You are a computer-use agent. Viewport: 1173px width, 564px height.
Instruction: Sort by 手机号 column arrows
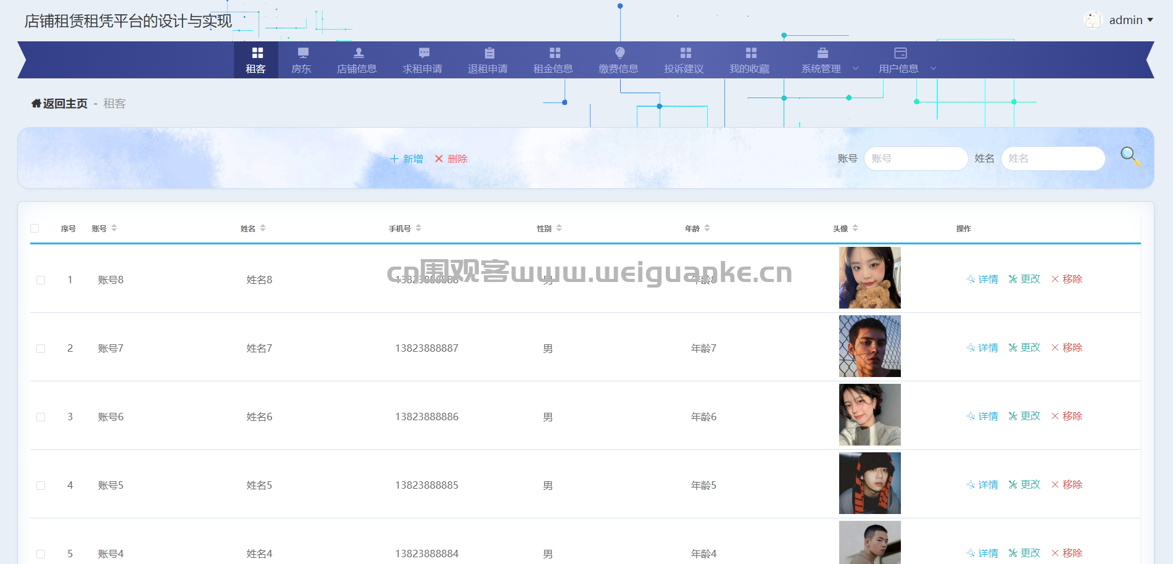pyautogui.click(x=418, y=228)
